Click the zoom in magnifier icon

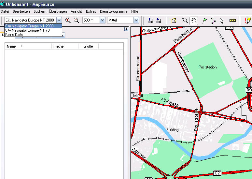(68, 20)
